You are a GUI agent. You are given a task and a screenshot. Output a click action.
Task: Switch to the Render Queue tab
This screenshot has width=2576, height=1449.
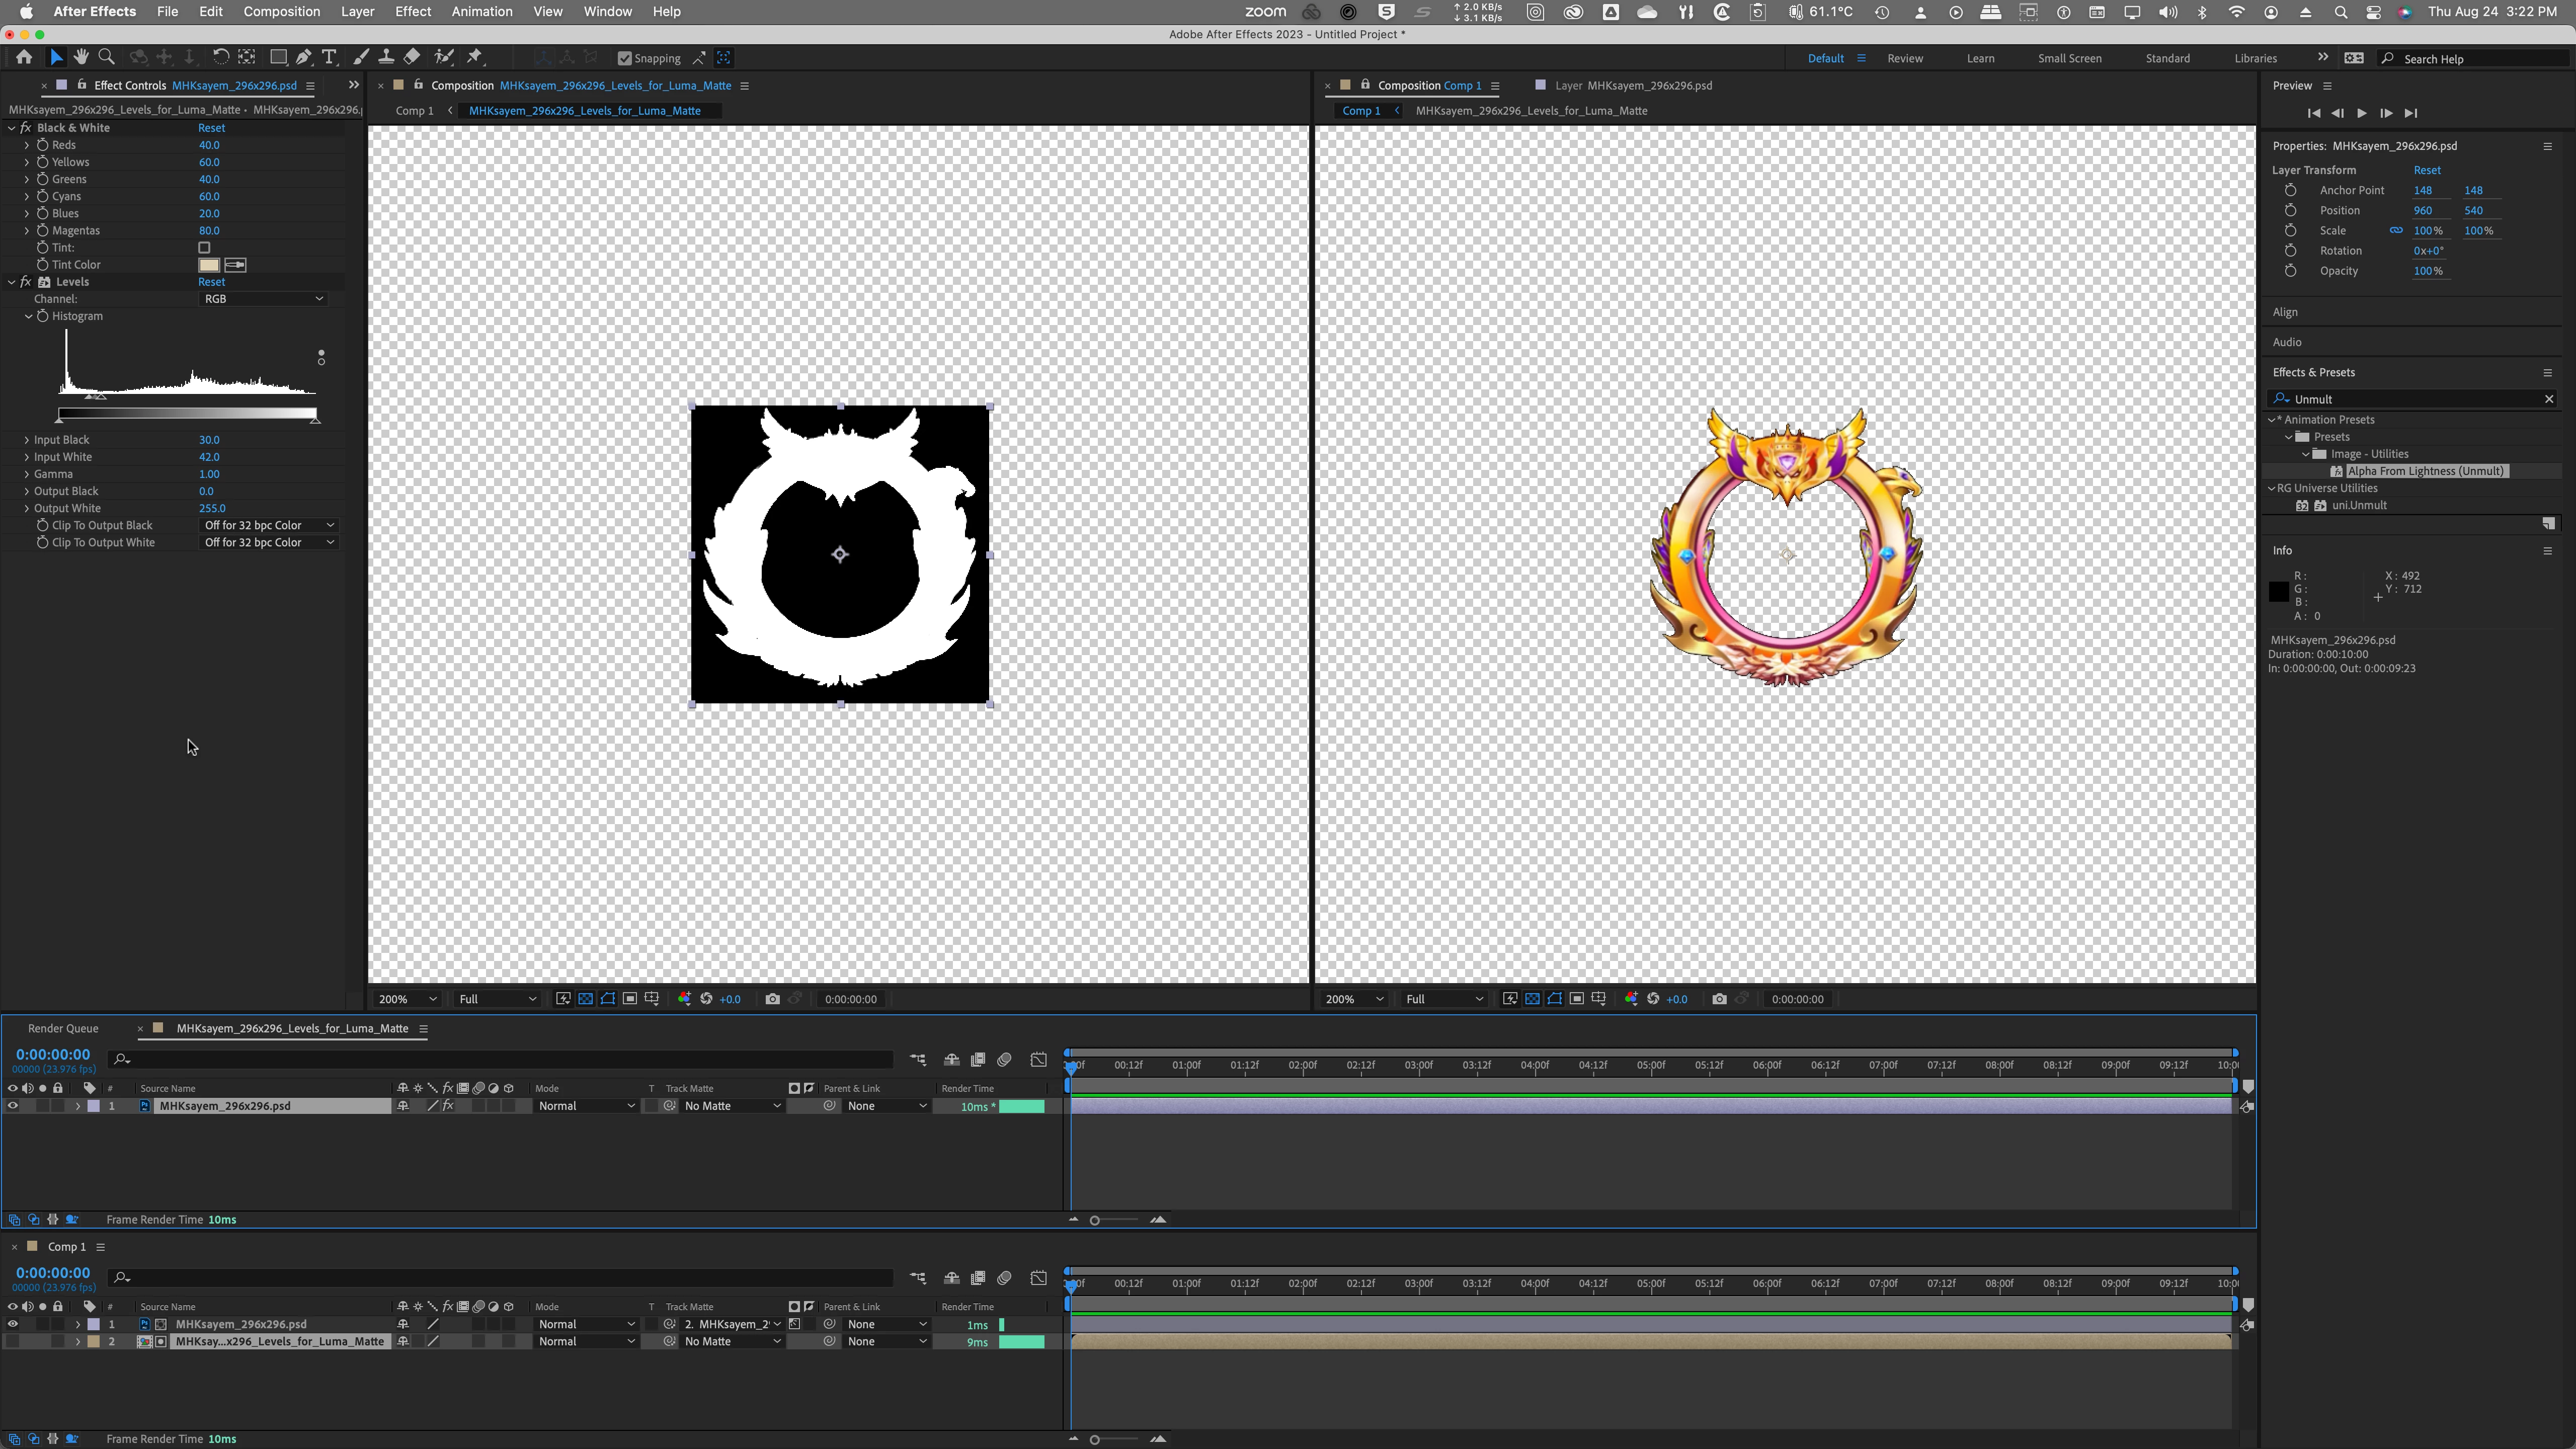[x=63, y=1028]
